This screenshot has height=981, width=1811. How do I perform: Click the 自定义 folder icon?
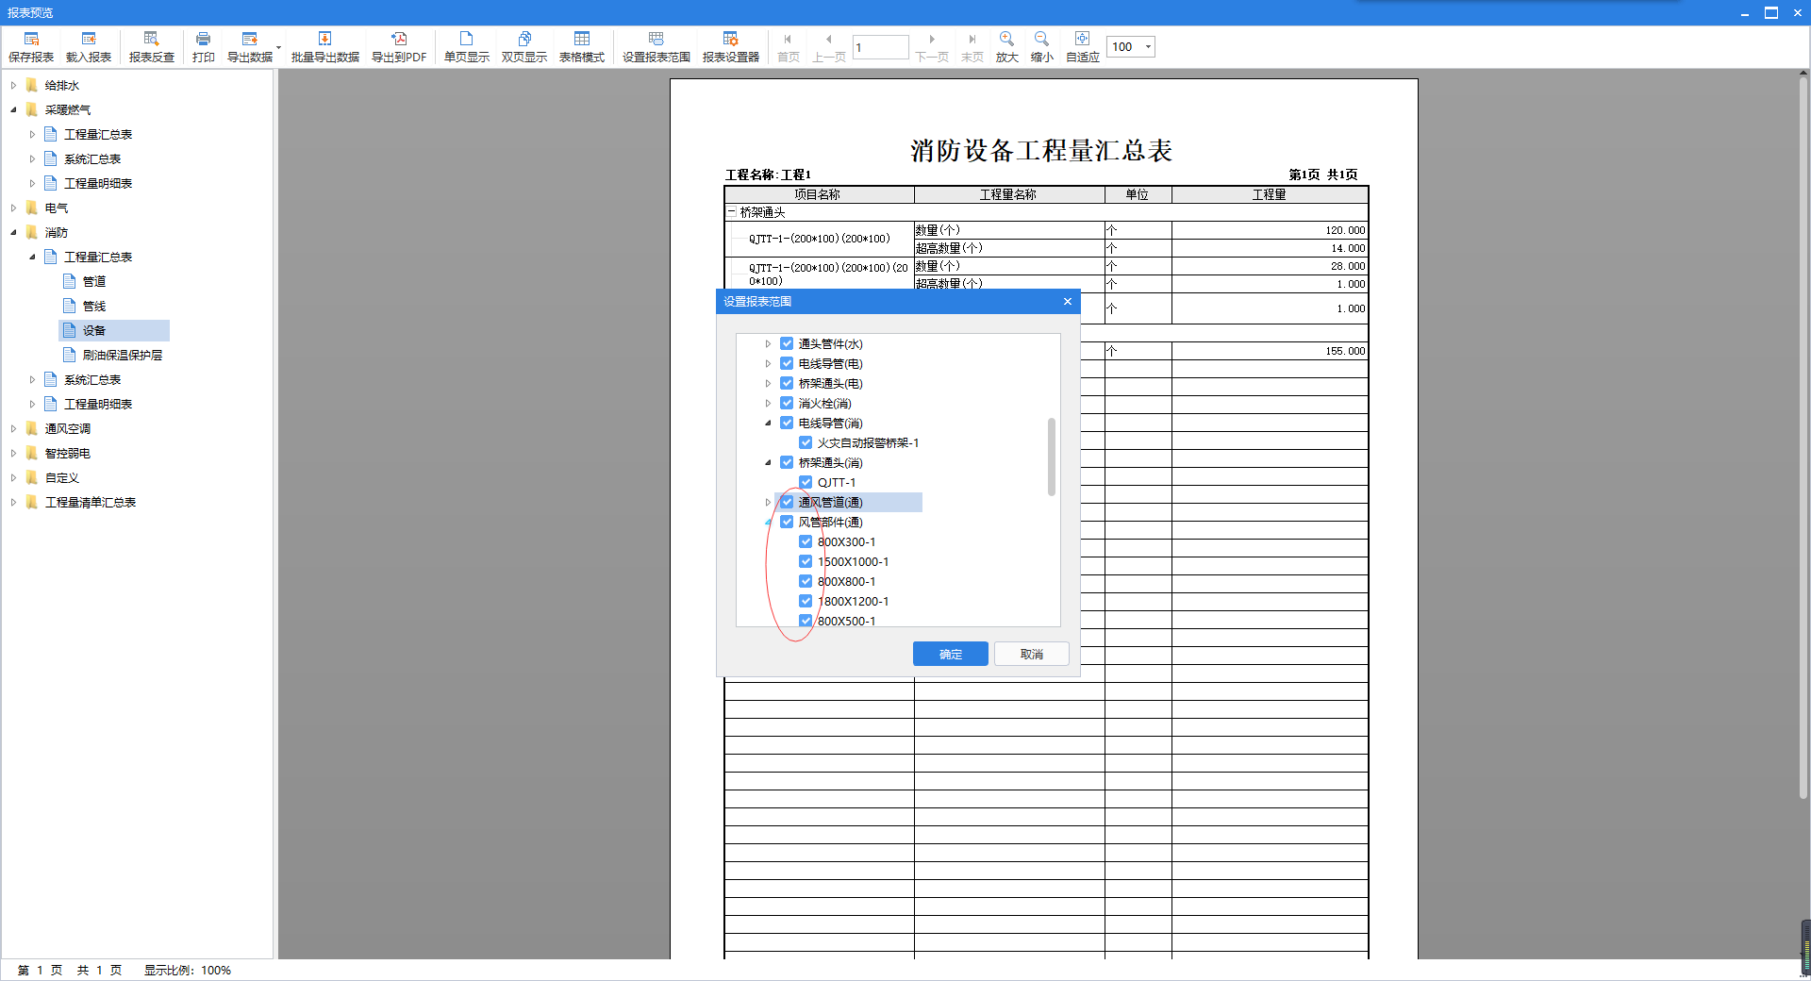(32, 477)
